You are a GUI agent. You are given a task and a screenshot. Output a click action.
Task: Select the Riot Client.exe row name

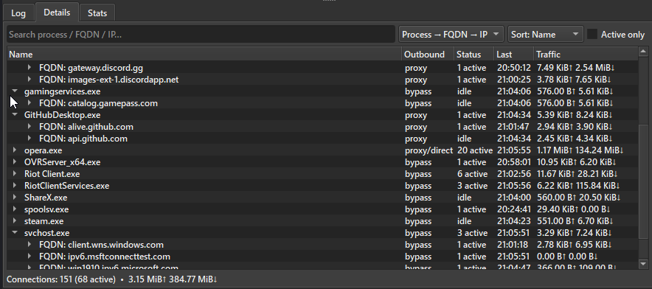pos(52,174)
